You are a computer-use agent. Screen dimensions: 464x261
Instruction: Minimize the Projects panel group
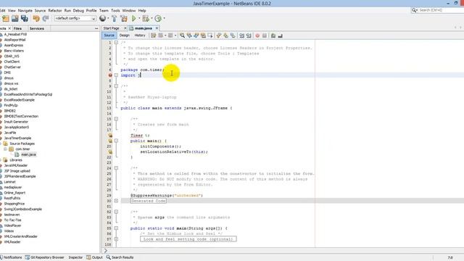coord(96,28)
